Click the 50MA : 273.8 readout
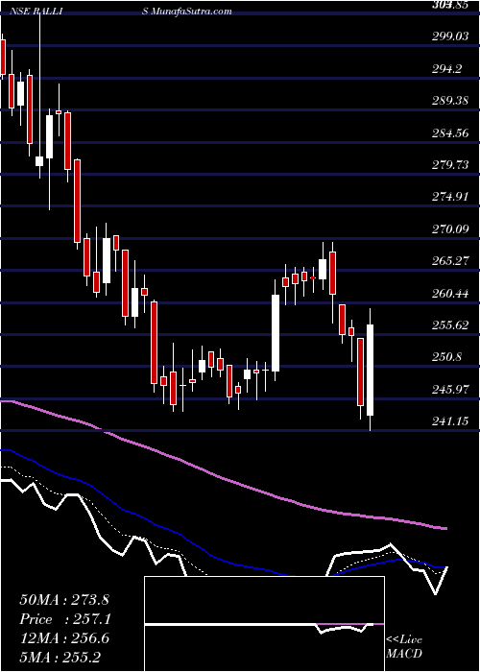 [64, 600]
